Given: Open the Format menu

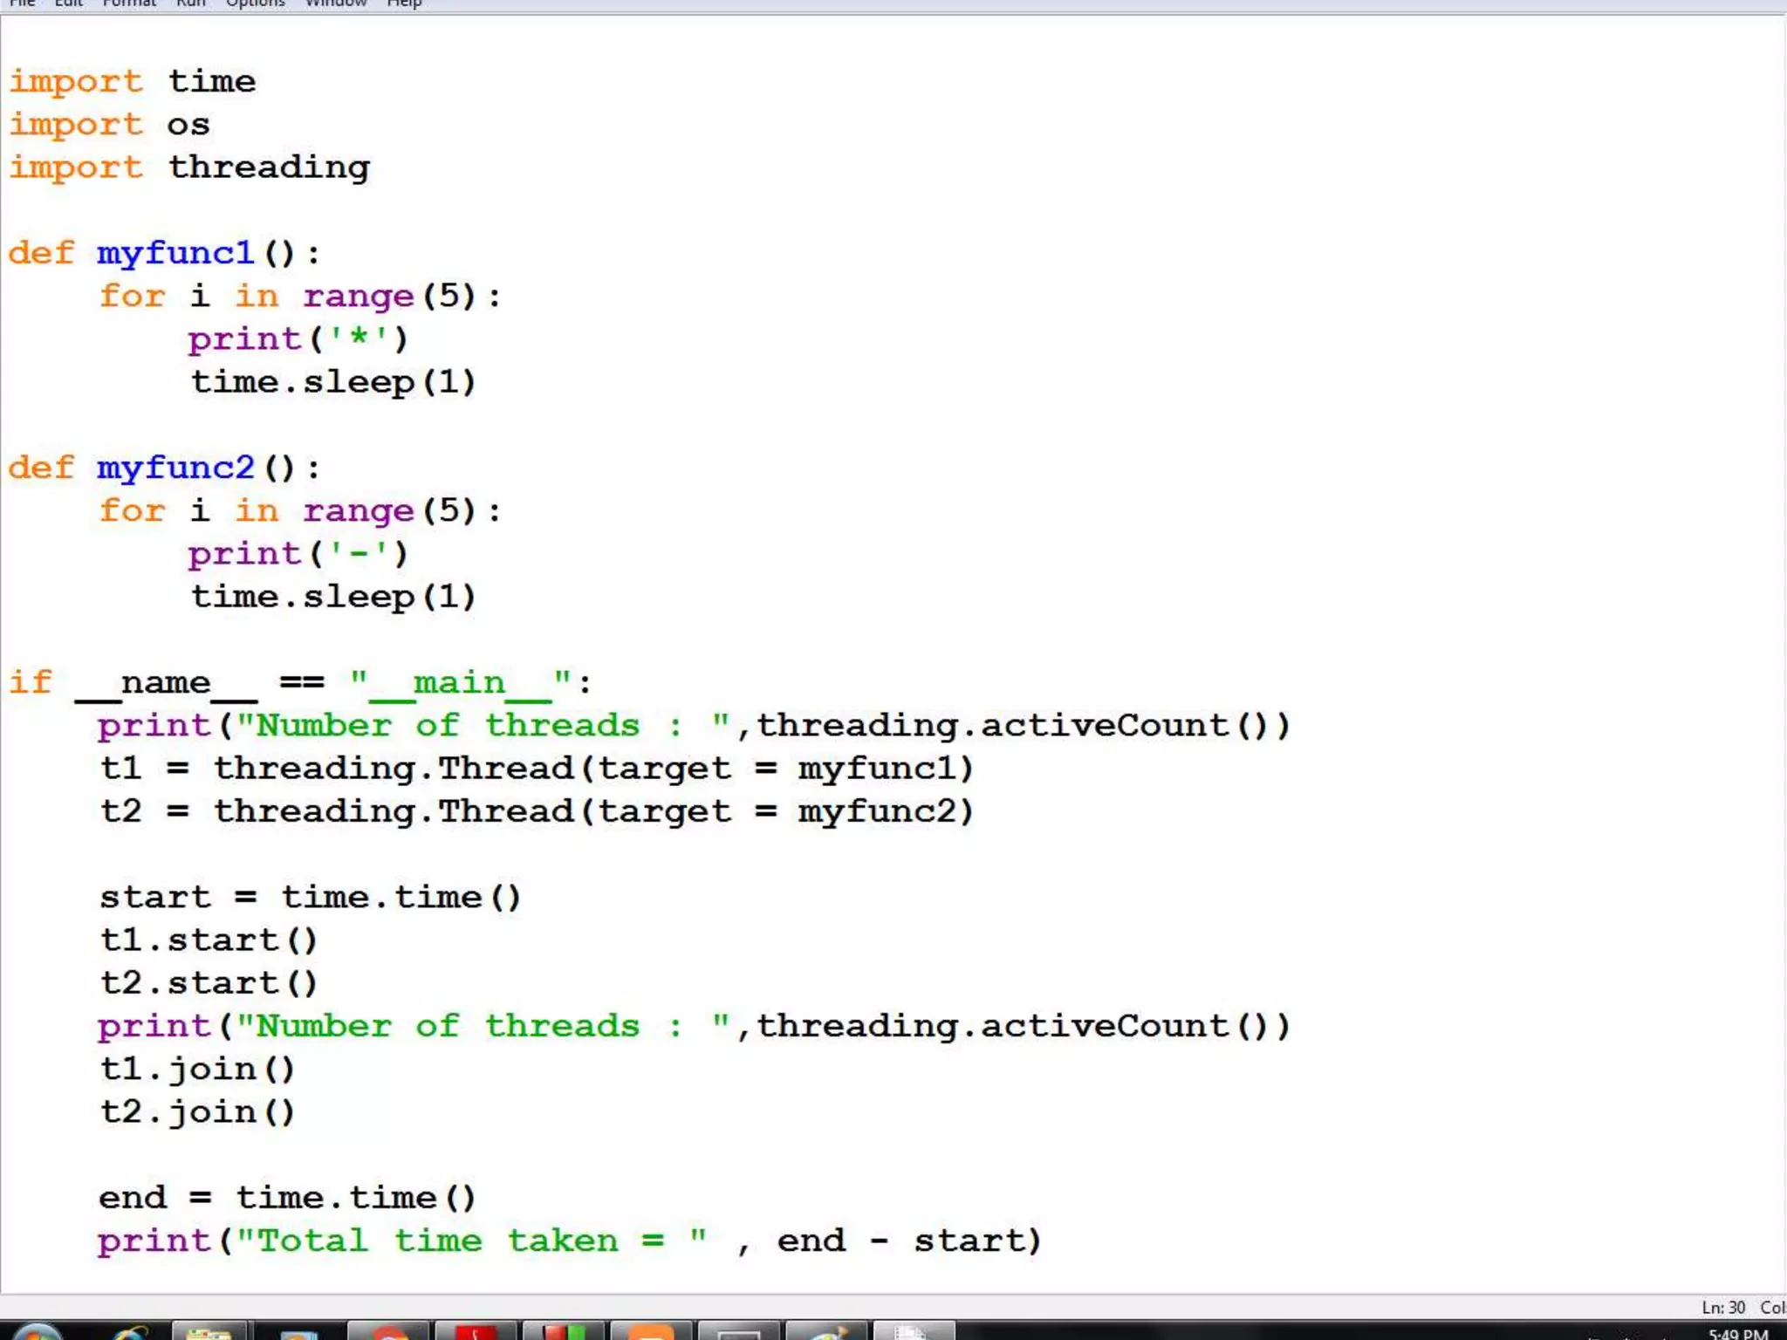Looking at the screenshot, I should [x=129, y=3].
